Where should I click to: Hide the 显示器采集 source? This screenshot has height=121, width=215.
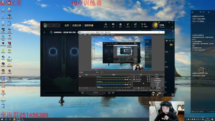[x=148, y=81]
